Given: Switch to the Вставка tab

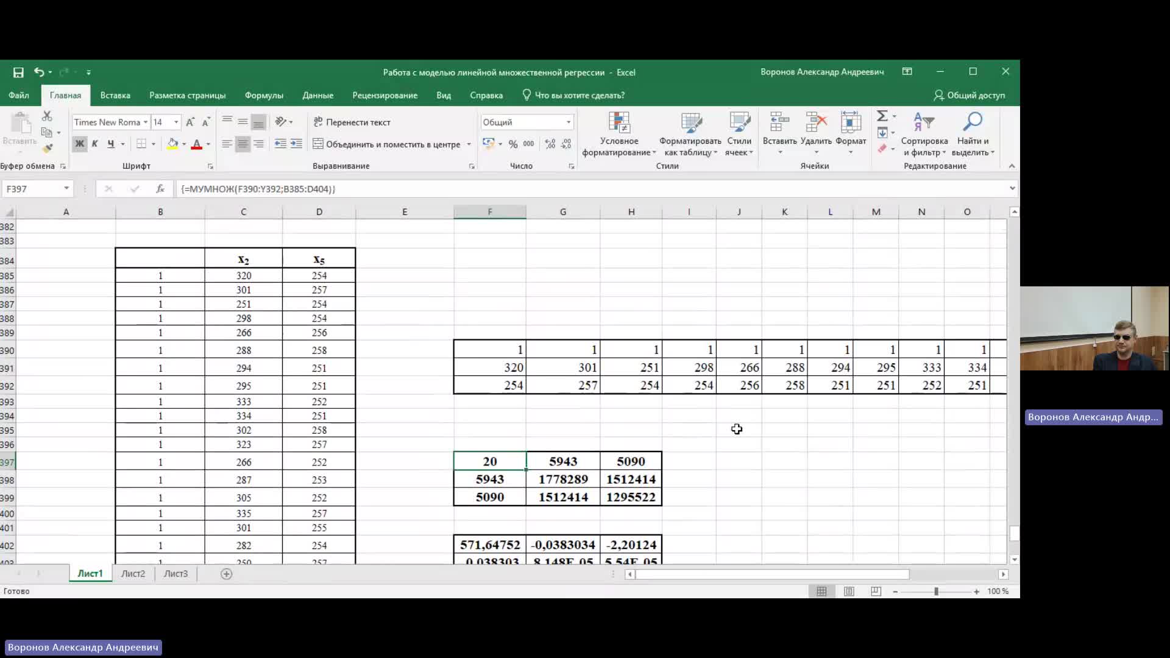Looking at the screenshot, I should (115, 95).
